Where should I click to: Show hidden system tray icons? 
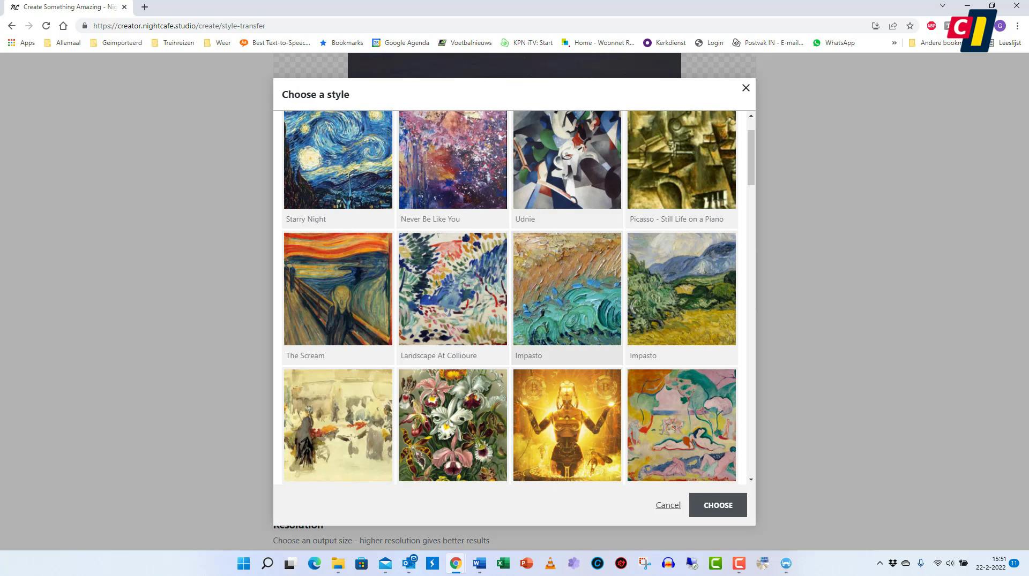point(879,563)
